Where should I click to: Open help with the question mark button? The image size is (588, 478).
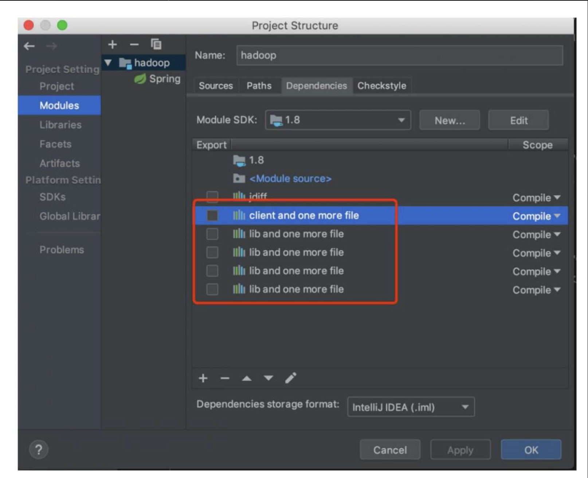click(39, 450)
